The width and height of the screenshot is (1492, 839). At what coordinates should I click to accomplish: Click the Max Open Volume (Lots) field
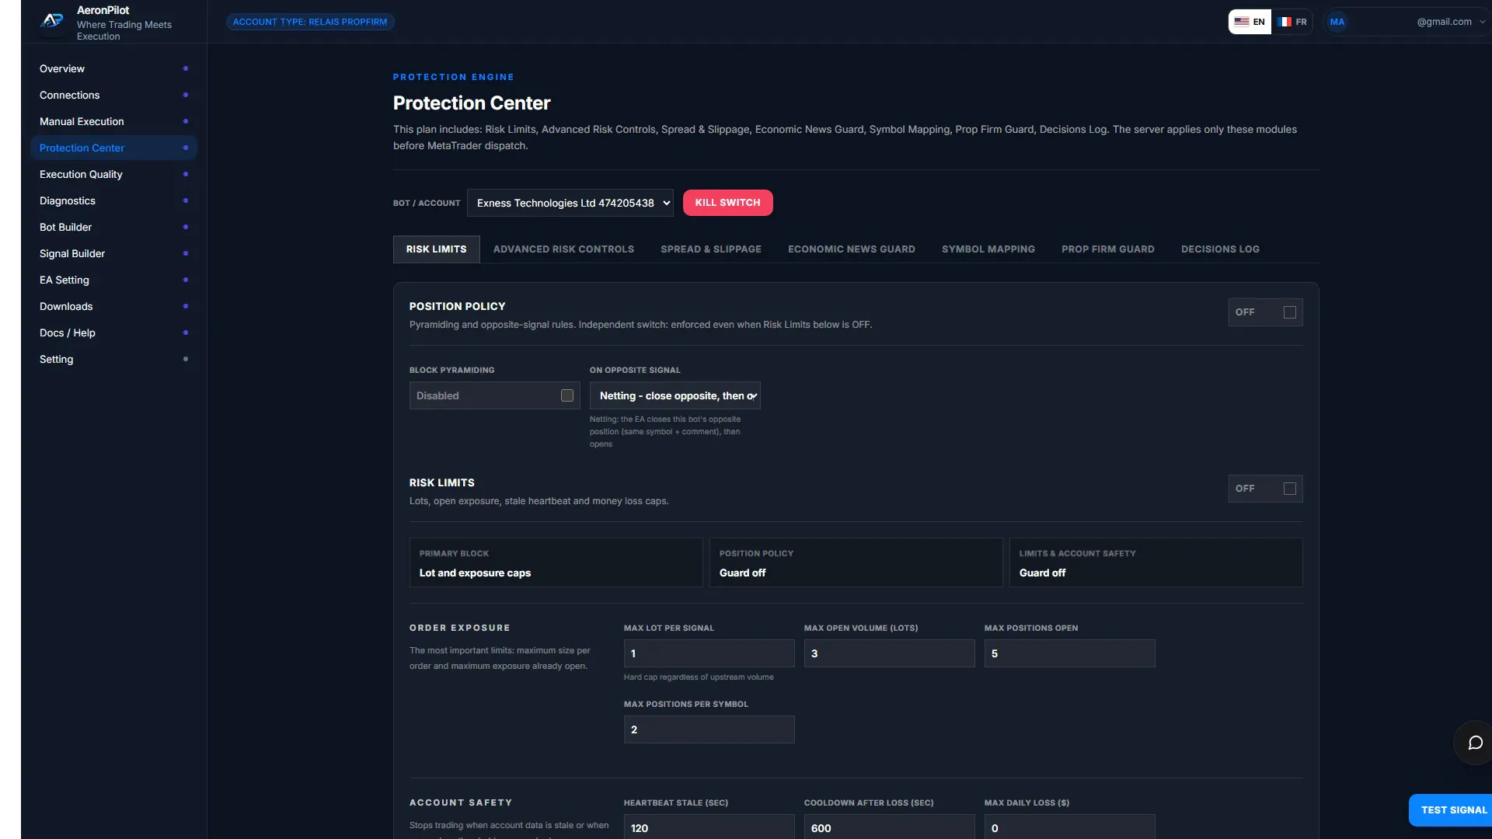[x=889, y=653]
